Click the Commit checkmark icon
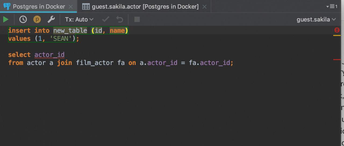This screenshot has width=344, height=146. [106, 19]
